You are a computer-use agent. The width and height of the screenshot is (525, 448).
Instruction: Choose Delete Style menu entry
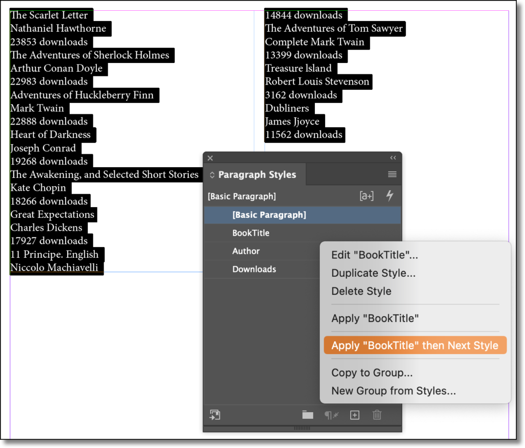click(361, 291)
